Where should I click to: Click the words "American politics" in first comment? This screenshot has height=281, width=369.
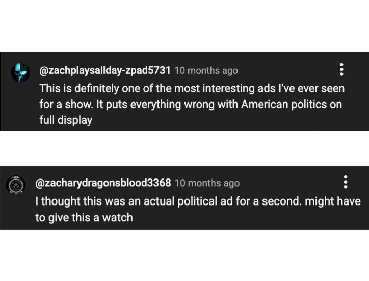coord(284,105)
